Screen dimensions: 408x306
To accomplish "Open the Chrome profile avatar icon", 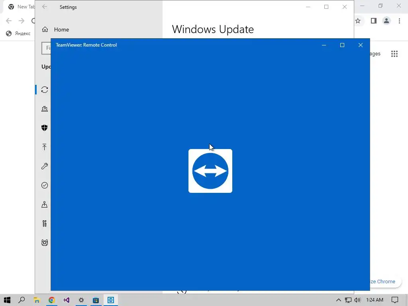I will point(386,21).
